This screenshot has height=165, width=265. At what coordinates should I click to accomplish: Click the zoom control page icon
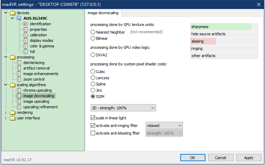19,79
